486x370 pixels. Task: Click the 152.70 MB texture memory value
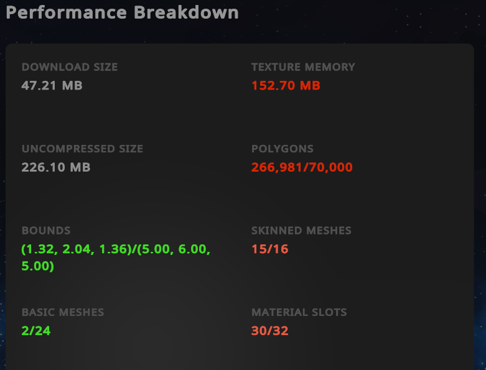(286, 85)
